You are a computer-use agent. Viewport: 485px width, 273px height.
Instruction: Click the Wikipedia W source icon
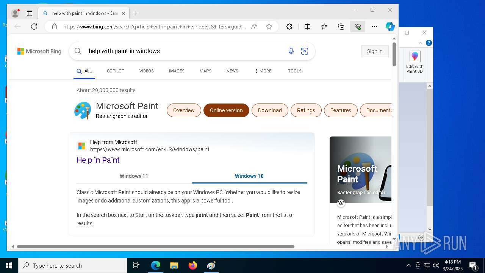point(341,203)
